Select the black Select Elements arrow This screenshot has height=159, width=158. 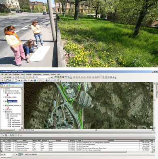click(32, 80)
